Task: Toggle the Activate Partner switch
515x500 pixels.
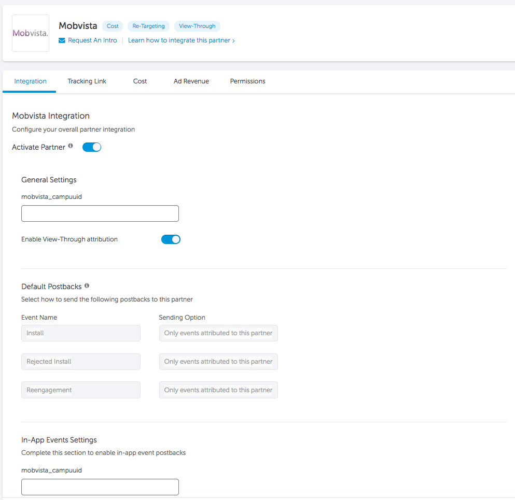Action: coord(92,147)
